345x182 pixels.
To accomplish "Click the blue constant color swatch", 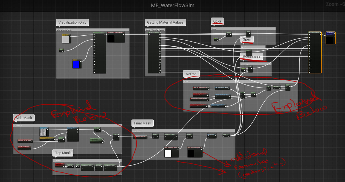I will click(x=76, y=64).
